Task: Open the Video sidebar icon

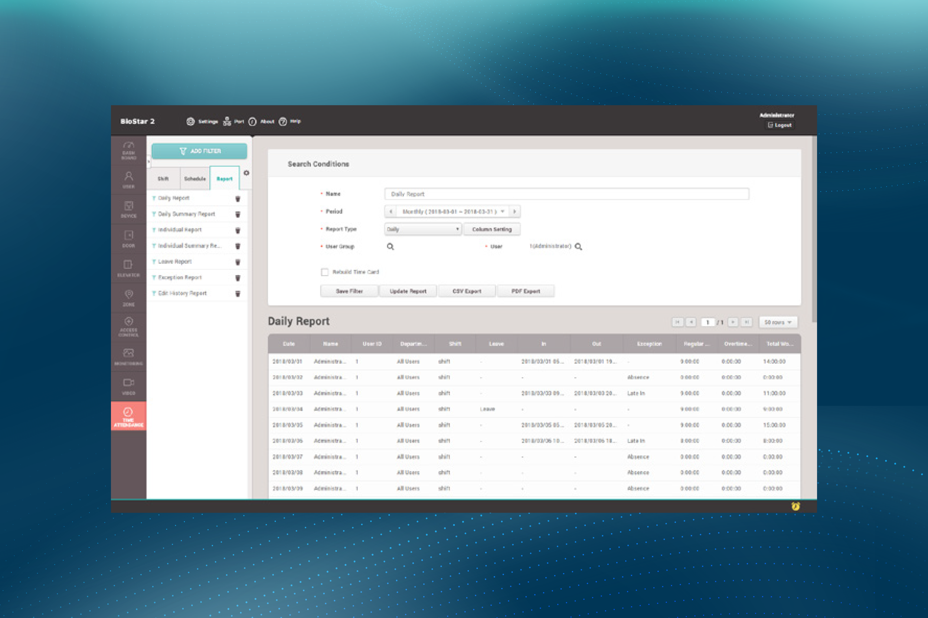Action: click(x=129, y=386)
